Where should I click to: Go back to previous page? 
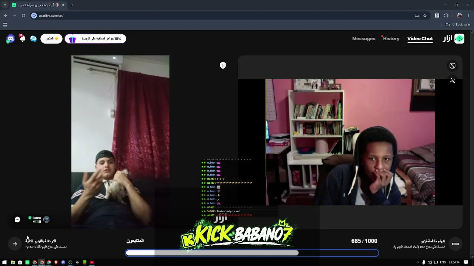(x=6, y=16)
